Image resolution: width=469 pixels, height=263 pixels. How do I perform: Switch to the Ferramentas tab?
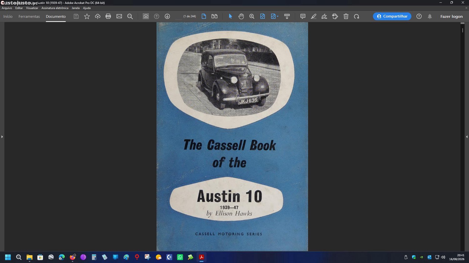[x=29, y=17]
